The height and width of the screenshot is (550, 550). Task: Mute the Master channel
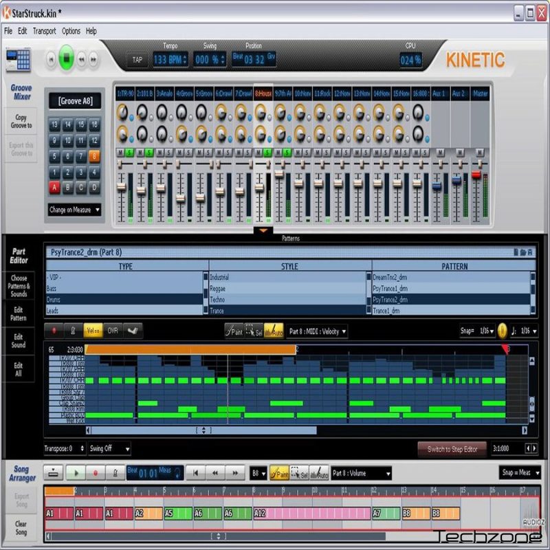[480, 152]
